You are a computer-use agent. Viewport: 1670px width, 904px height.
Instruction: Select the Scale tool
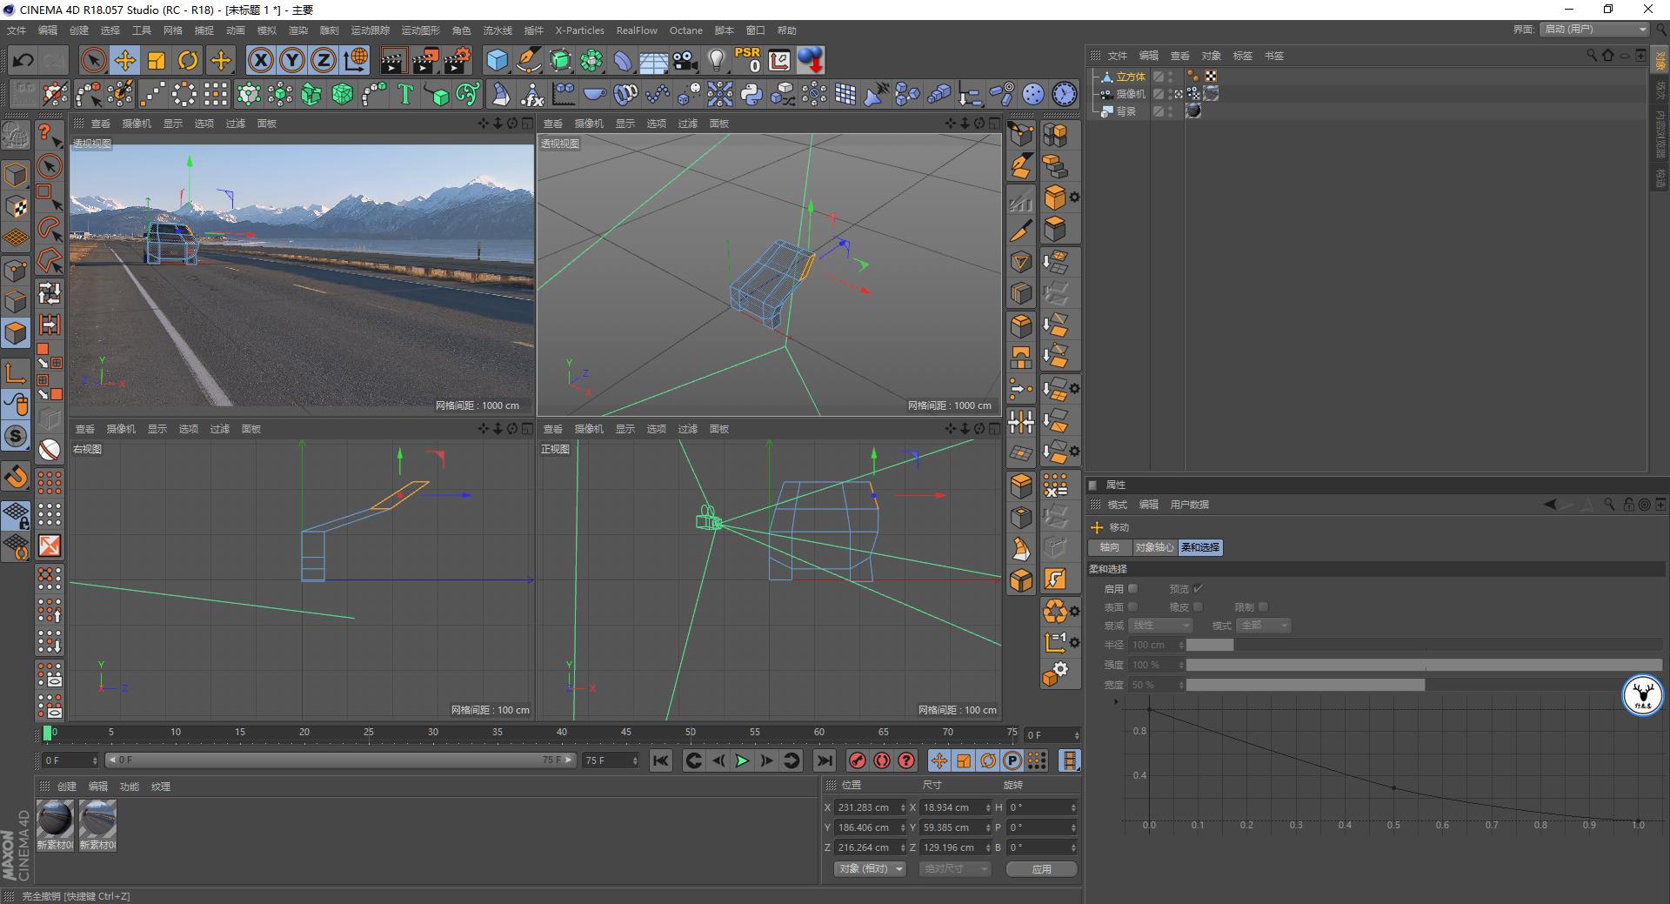click(x=157, y=60)
